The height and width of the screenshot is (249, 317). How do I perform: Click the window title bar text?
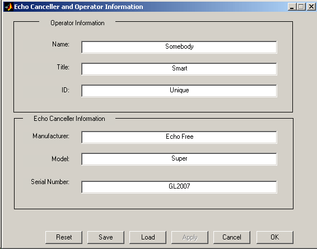tap(78, 7)
